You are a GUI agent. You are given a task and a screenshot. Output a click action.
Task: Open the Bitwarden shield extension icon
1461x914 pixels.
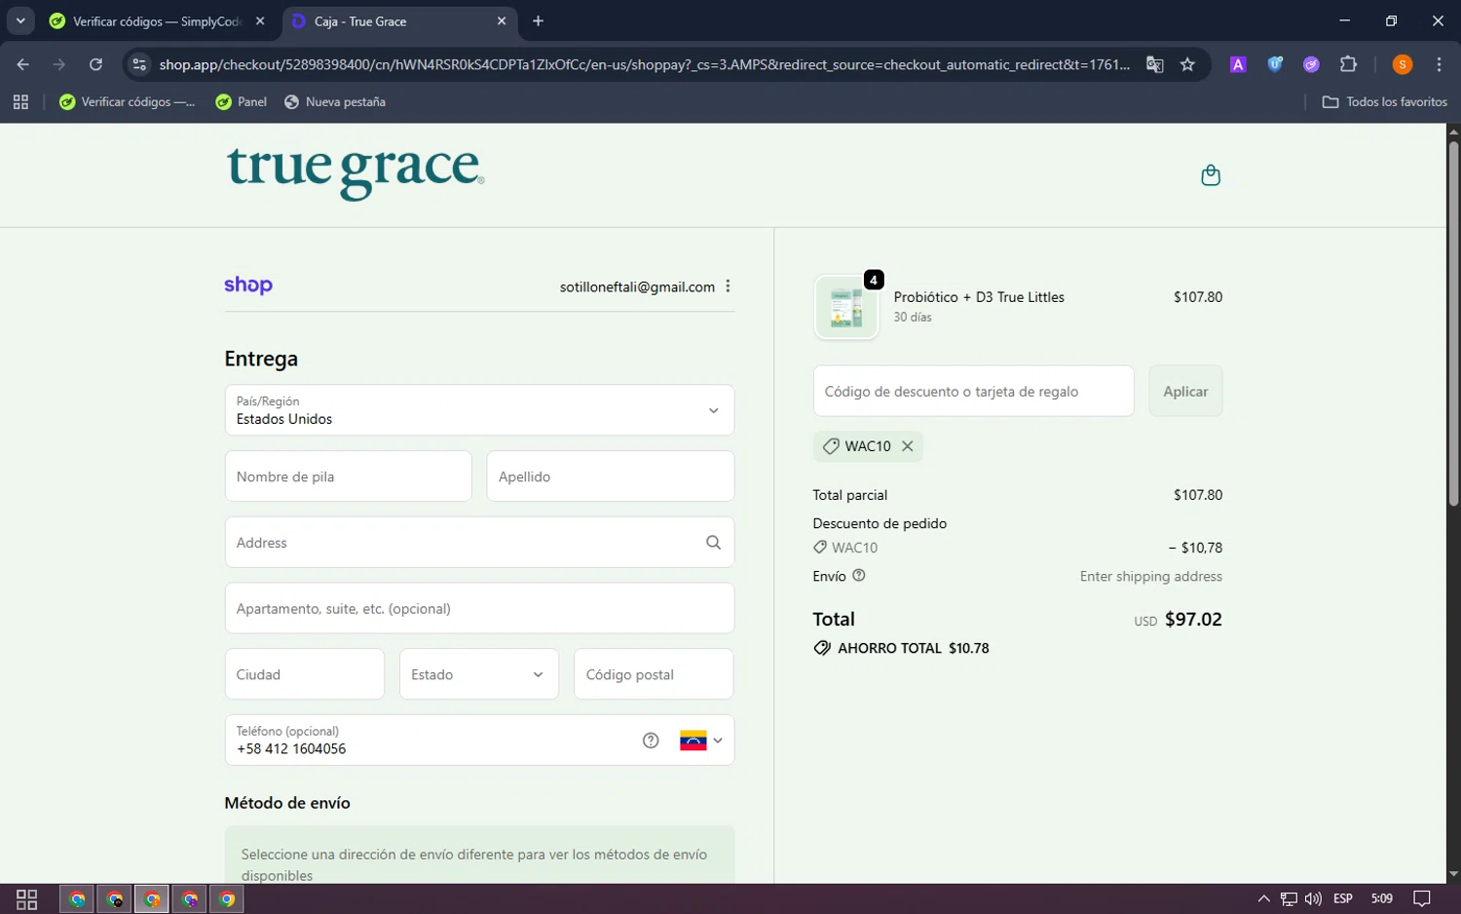[x=1275, y=64]
